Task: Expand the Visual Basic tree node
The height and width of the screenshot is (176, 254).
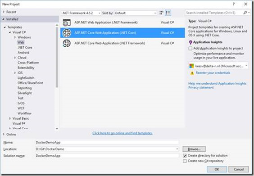Action: (10, 118)
